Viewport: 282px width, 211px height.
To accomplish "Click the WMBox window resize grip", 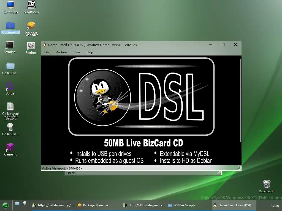I will click(239, 168).
